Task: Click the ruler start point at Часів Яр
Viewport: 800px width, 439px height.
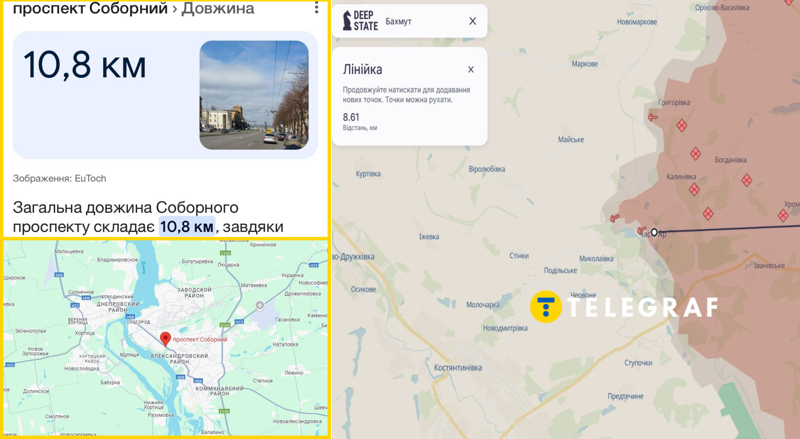Action: click(x=654, y=232)
